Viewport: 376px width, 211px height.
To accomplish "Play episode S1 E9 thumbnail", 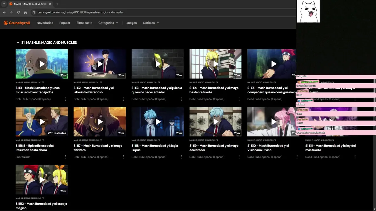I will point(215,122).
